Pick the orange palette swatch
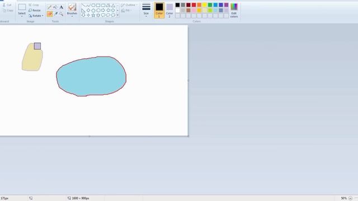 [x=199, y=5]
